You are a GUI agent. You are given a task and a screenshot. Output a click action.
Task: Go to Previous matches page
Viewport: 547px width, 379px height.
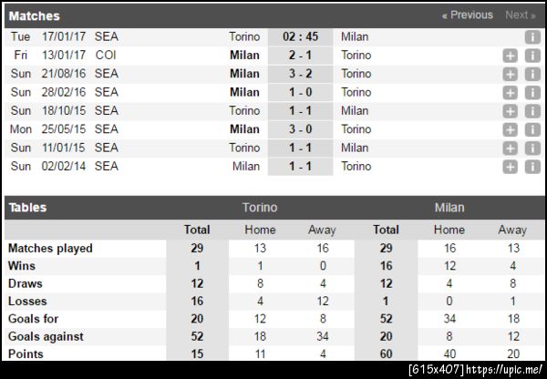(467, 15)
